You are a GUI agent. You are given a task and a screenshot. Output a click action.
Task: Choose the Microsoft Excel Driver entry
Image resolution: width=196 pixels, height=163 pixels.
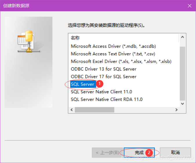point(121,61)
